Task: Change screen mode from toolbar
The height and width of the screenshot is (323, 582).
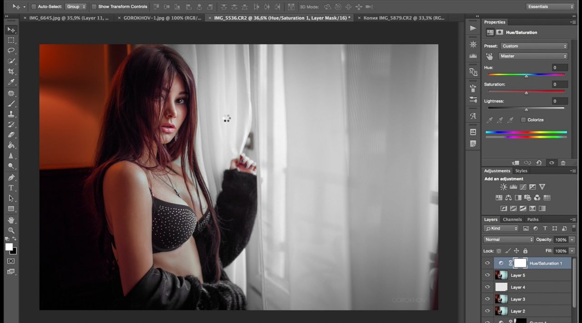Action: (x=11, y=272)
